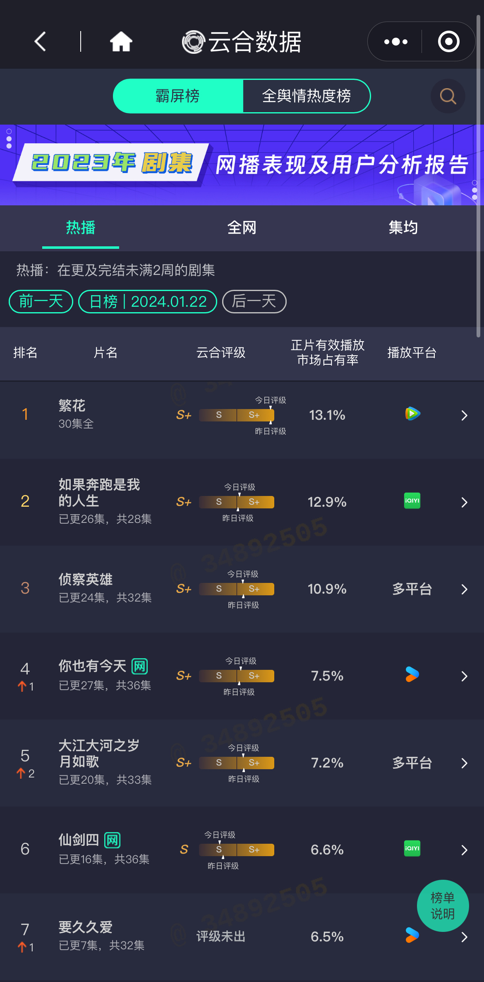Screen dimensions: 484x982
Task: Switch to the 全舆情热度榜 toggle
Action: point(307,96)
